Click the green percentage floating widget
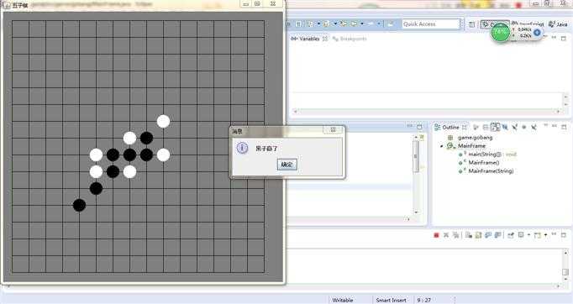 (500, 32)
